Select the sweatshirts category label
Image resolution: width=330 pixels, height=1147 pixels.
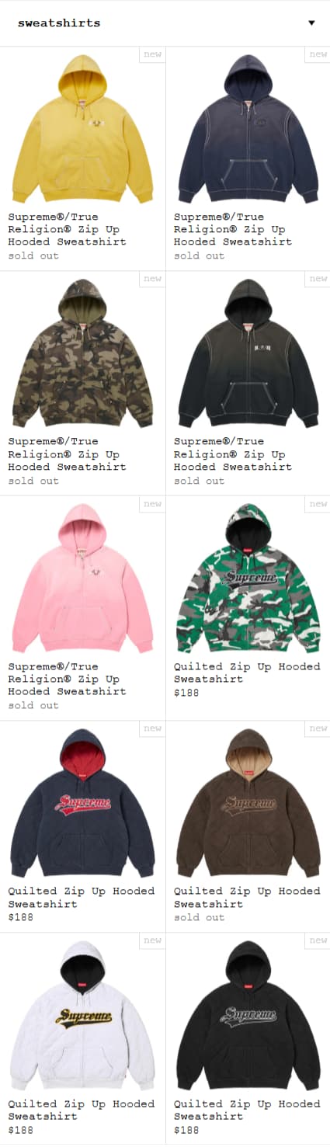(x=59, y=23)
